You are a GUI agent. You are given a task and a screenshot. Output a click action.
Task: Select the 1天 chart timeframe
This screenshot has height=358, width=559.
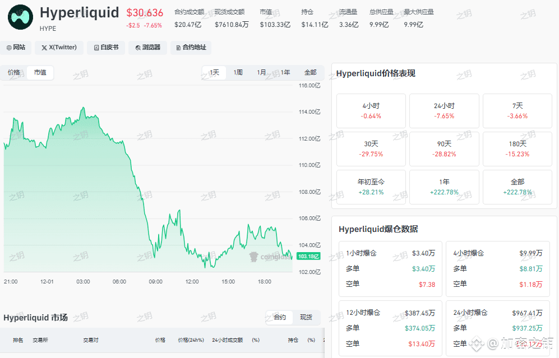click(x=214, y=72)
